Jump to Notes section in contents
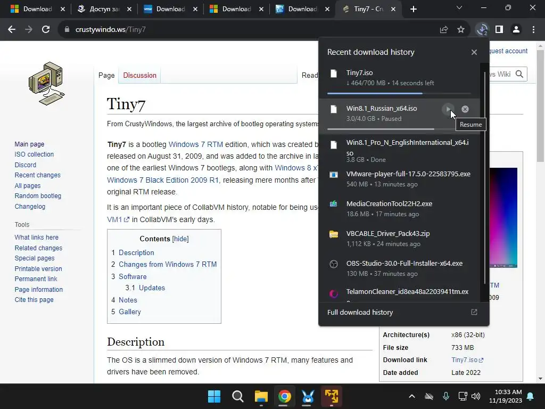This screenshot has height=409, width=545. click(128, 300)
